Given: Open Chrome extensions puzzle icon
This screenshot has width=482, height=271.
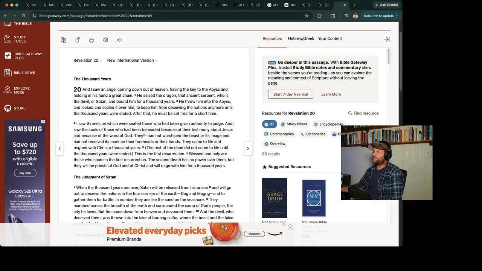Looking at the screenshot, I should [x=319, y=16].
